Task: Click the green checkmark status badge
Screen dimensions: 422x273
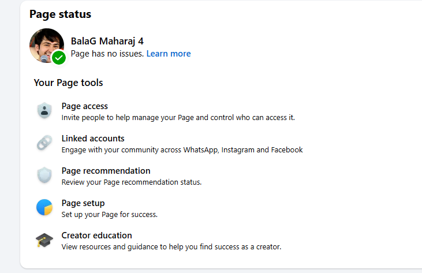Action: coord(59,58)
